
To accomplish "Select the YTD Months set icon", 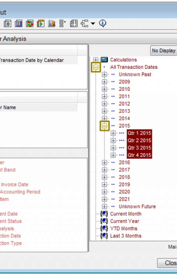I will (x=104, y=229).
